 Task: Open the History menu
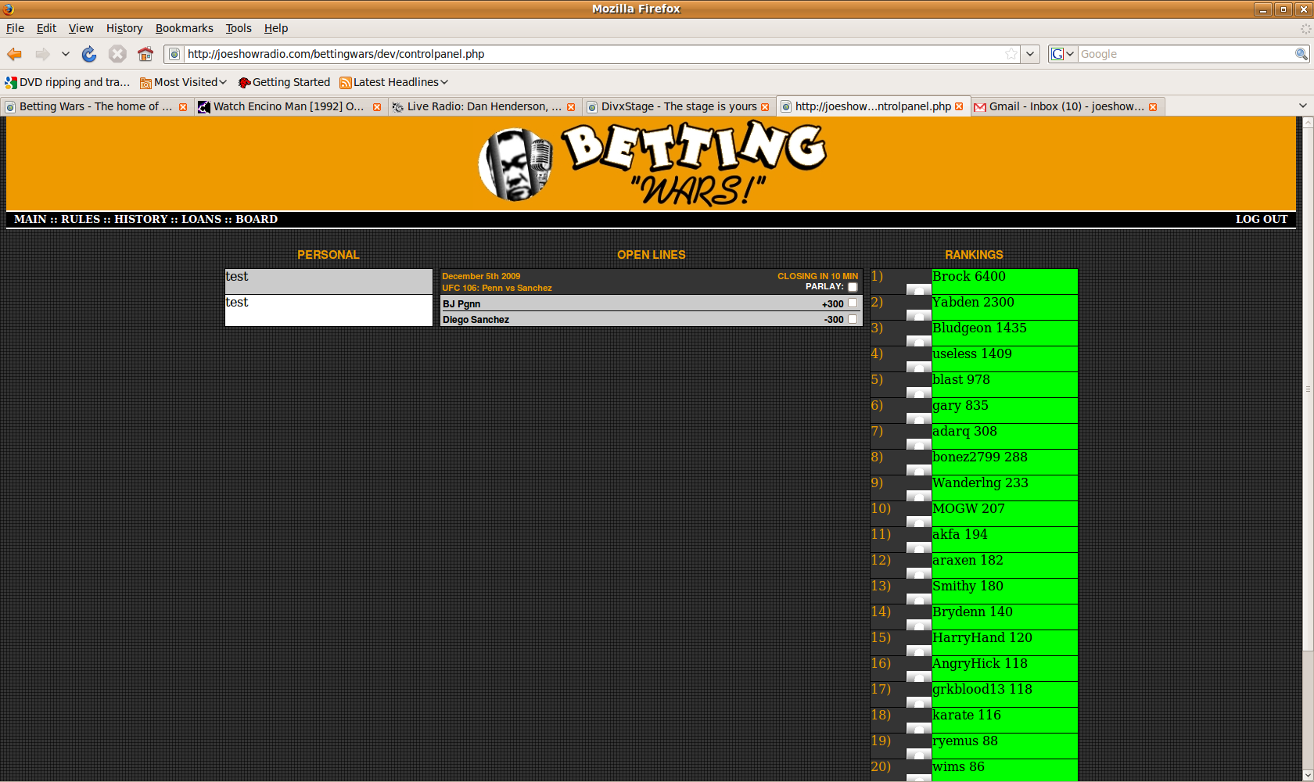point(124,28)
